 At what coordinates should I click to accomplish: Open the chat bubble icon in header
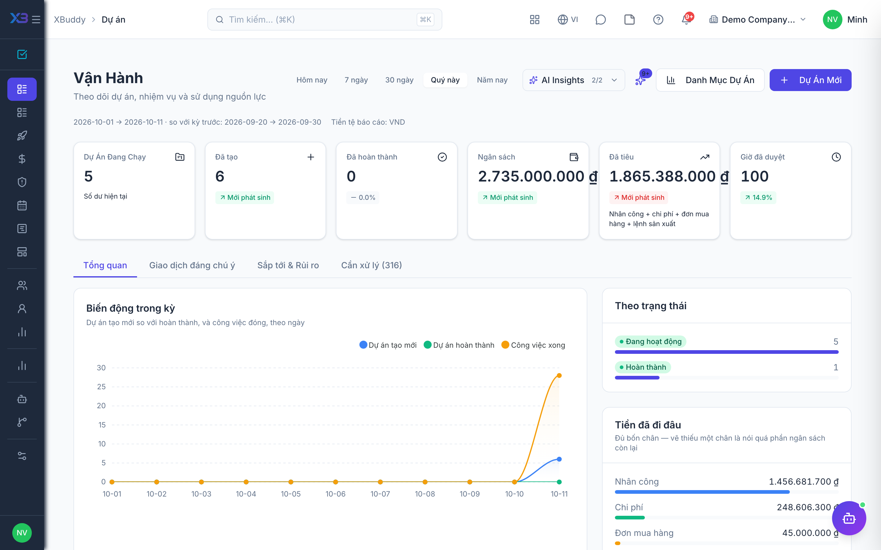[600, 19]
